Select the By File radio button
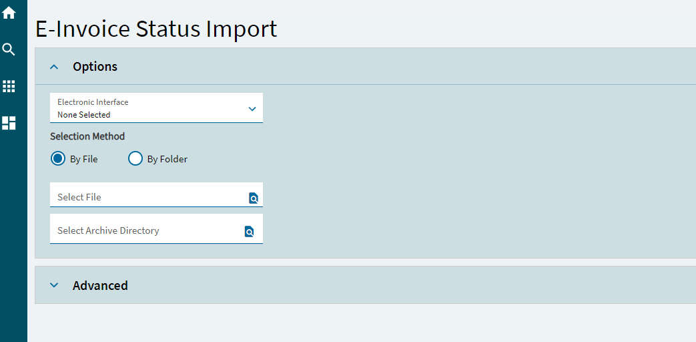This screenshot has width=696, height=342. (x=57, y=158)
